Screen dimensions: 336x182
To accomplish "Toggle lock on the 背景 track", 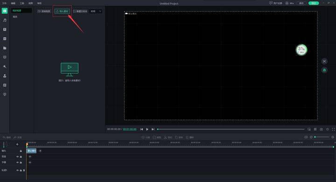I will 21,157.
